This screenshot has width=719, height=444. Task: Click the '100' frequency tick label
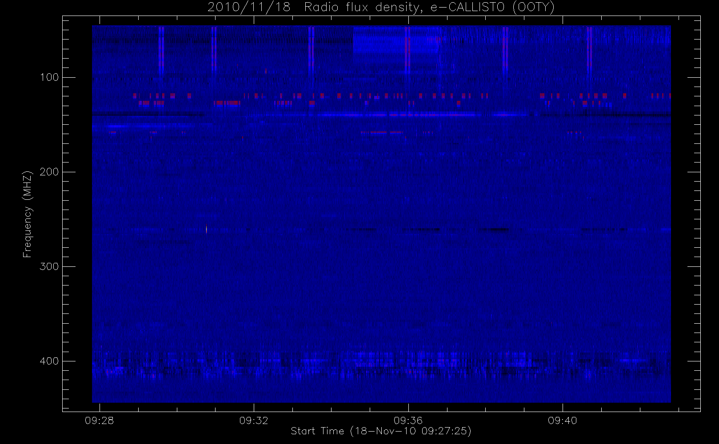49,77
